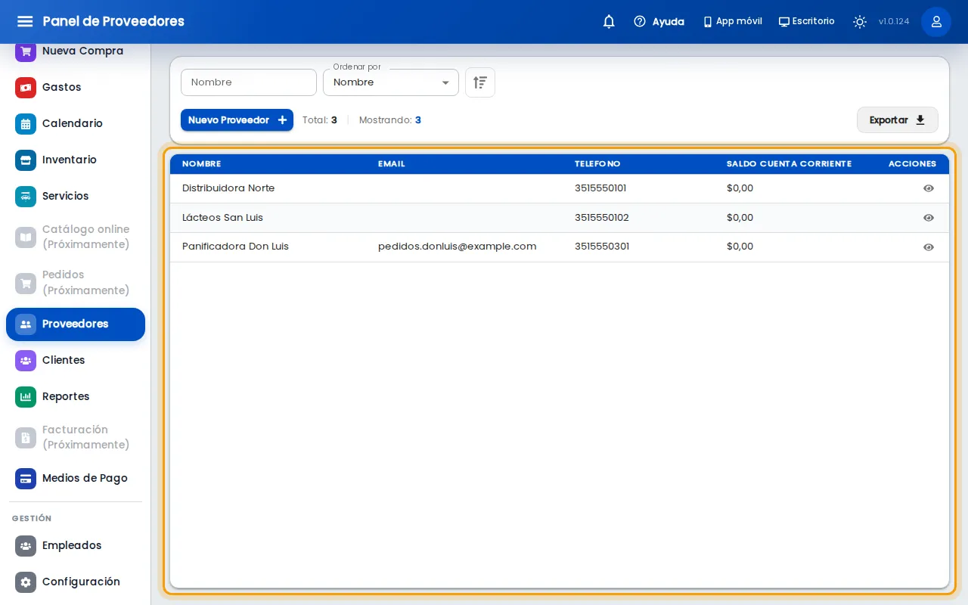The width and height of the screenshot is (968, 605).
Task: Click the NOMBRE column header
Action: click(202, 164)
